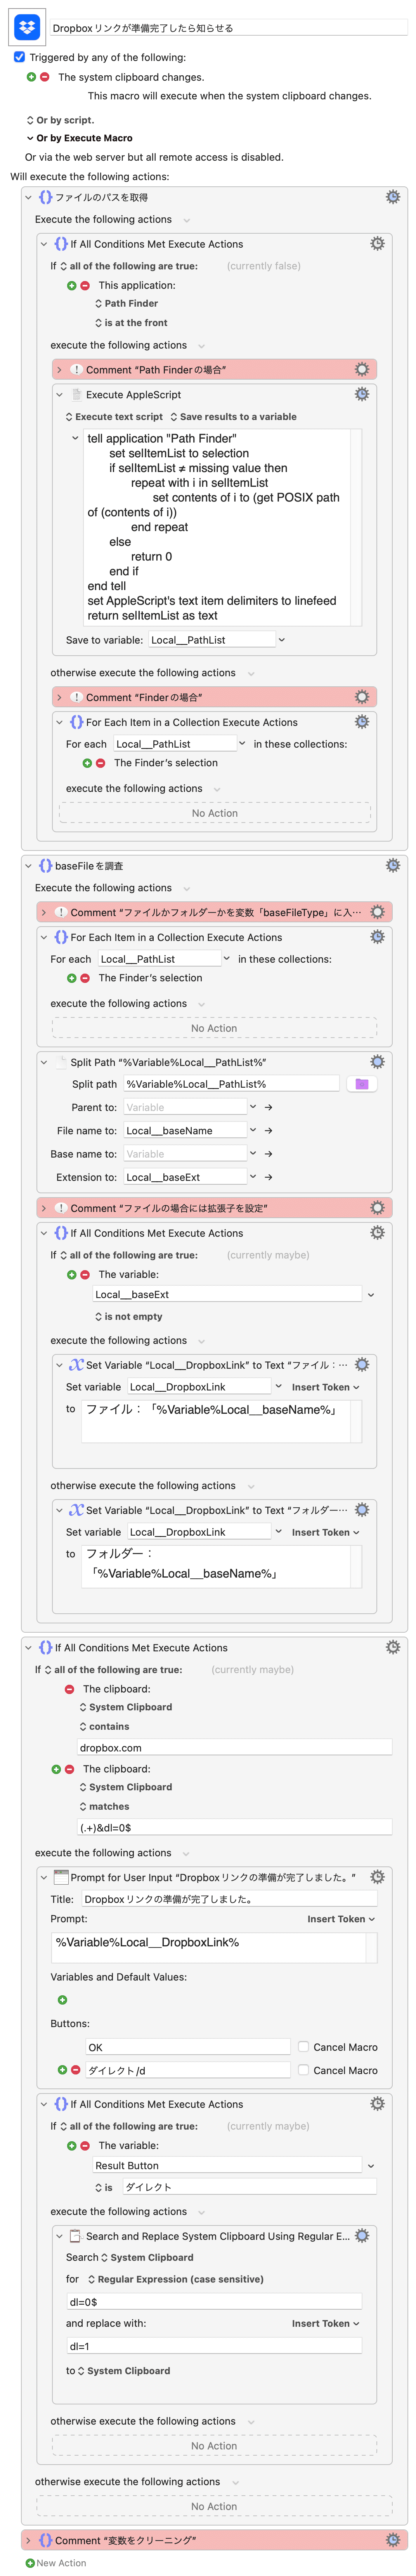This screenshot has height=2576, width=416.
Task: Open the "is not empty" condition popup
Action: (128, 1317)
